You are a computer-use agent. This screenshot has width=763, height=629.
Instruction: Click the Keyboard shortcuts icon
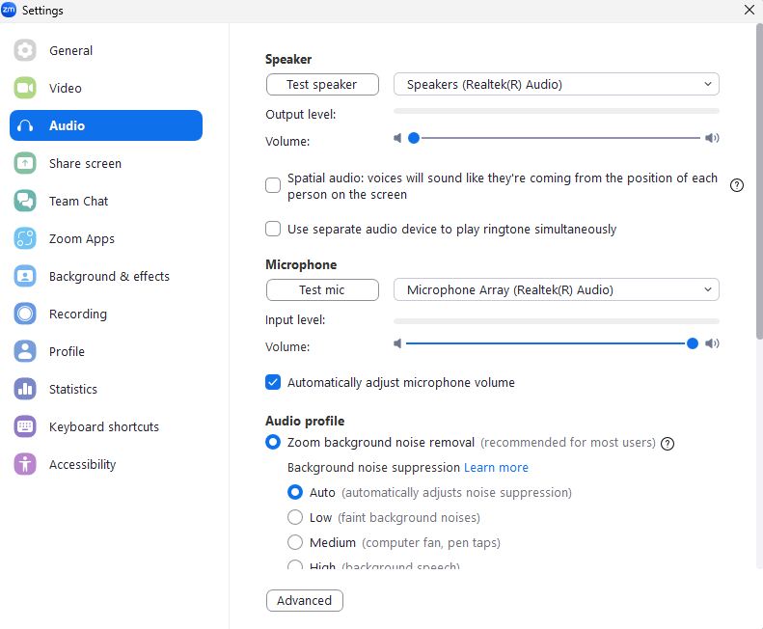pos(25,426)
